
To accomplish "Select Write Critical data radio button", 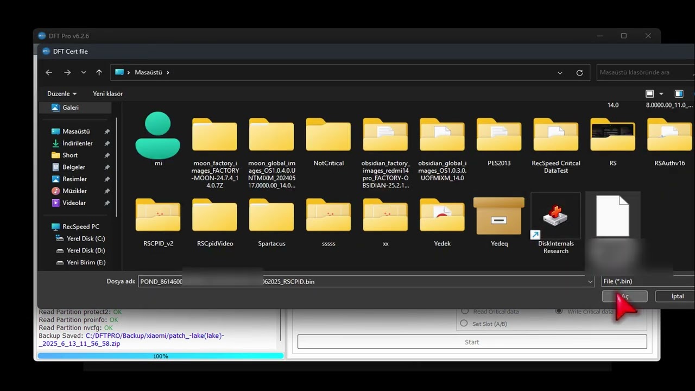I will (559, 311).
